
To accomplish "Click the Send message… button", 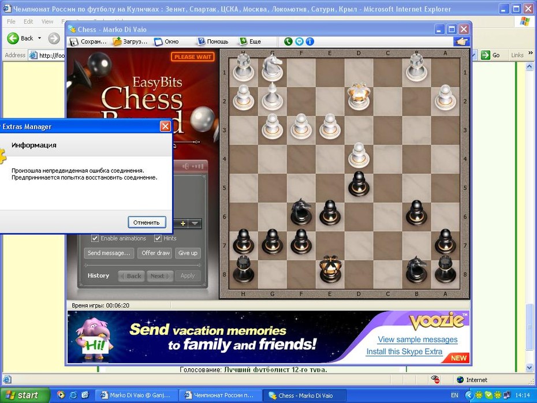I will tap(109, 253).
